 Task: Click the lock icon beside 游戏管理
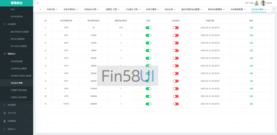pos(5,105)
